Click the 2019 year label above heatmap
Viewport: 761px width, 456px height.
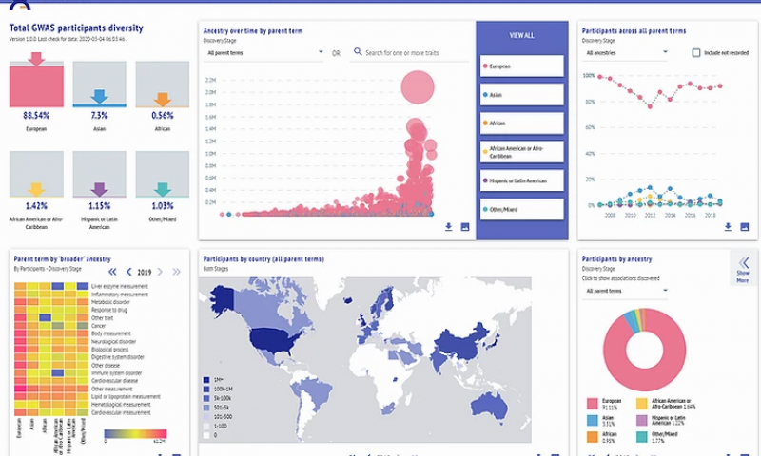(145, 272)
